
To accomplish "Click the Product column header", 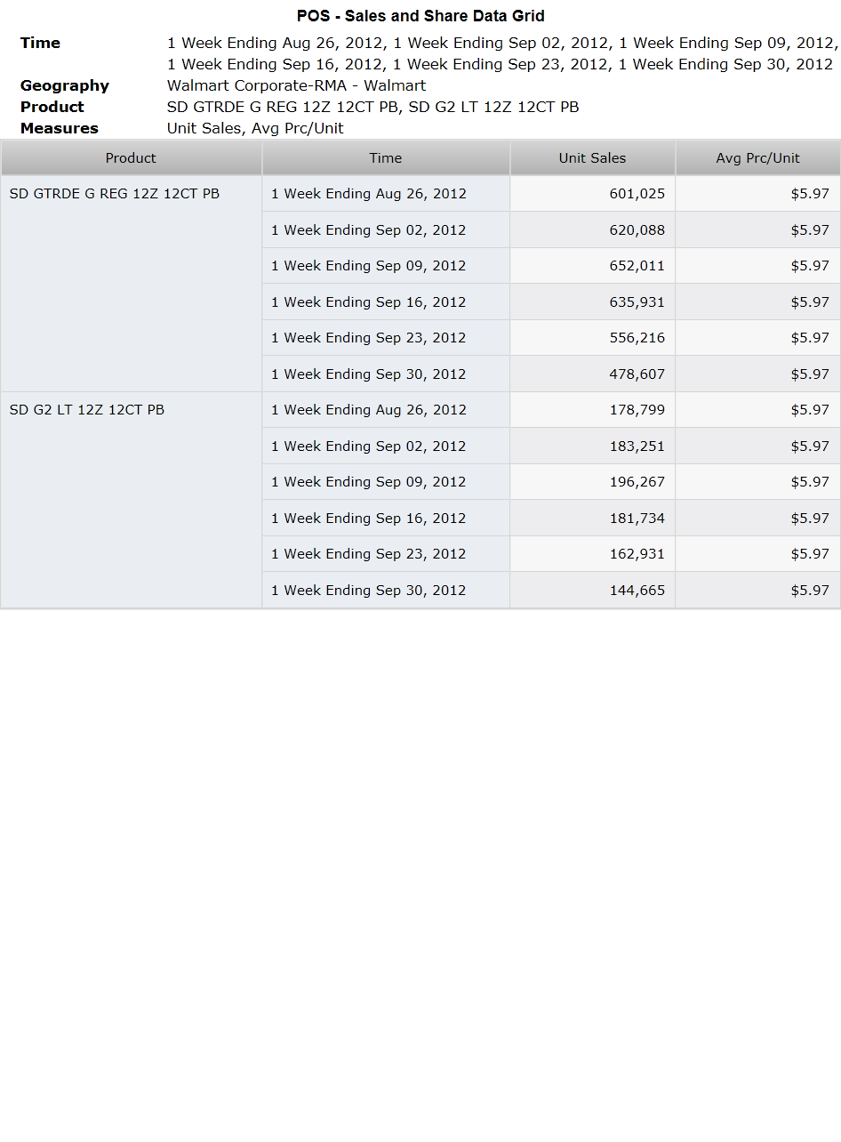I will [x=131, y=158].
